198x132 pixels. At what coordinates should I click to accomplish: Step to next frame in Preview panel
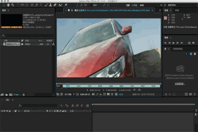tap(178, 43)
